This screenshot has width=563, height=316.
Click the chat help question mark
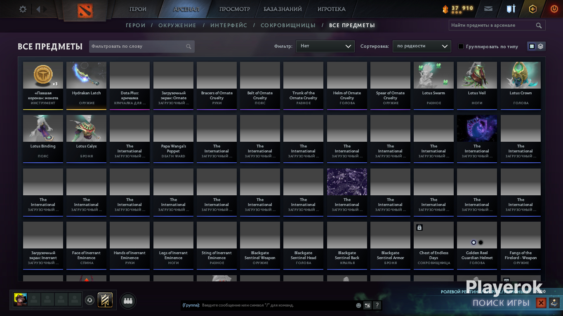pyautogui.click(x=377, y=305)
